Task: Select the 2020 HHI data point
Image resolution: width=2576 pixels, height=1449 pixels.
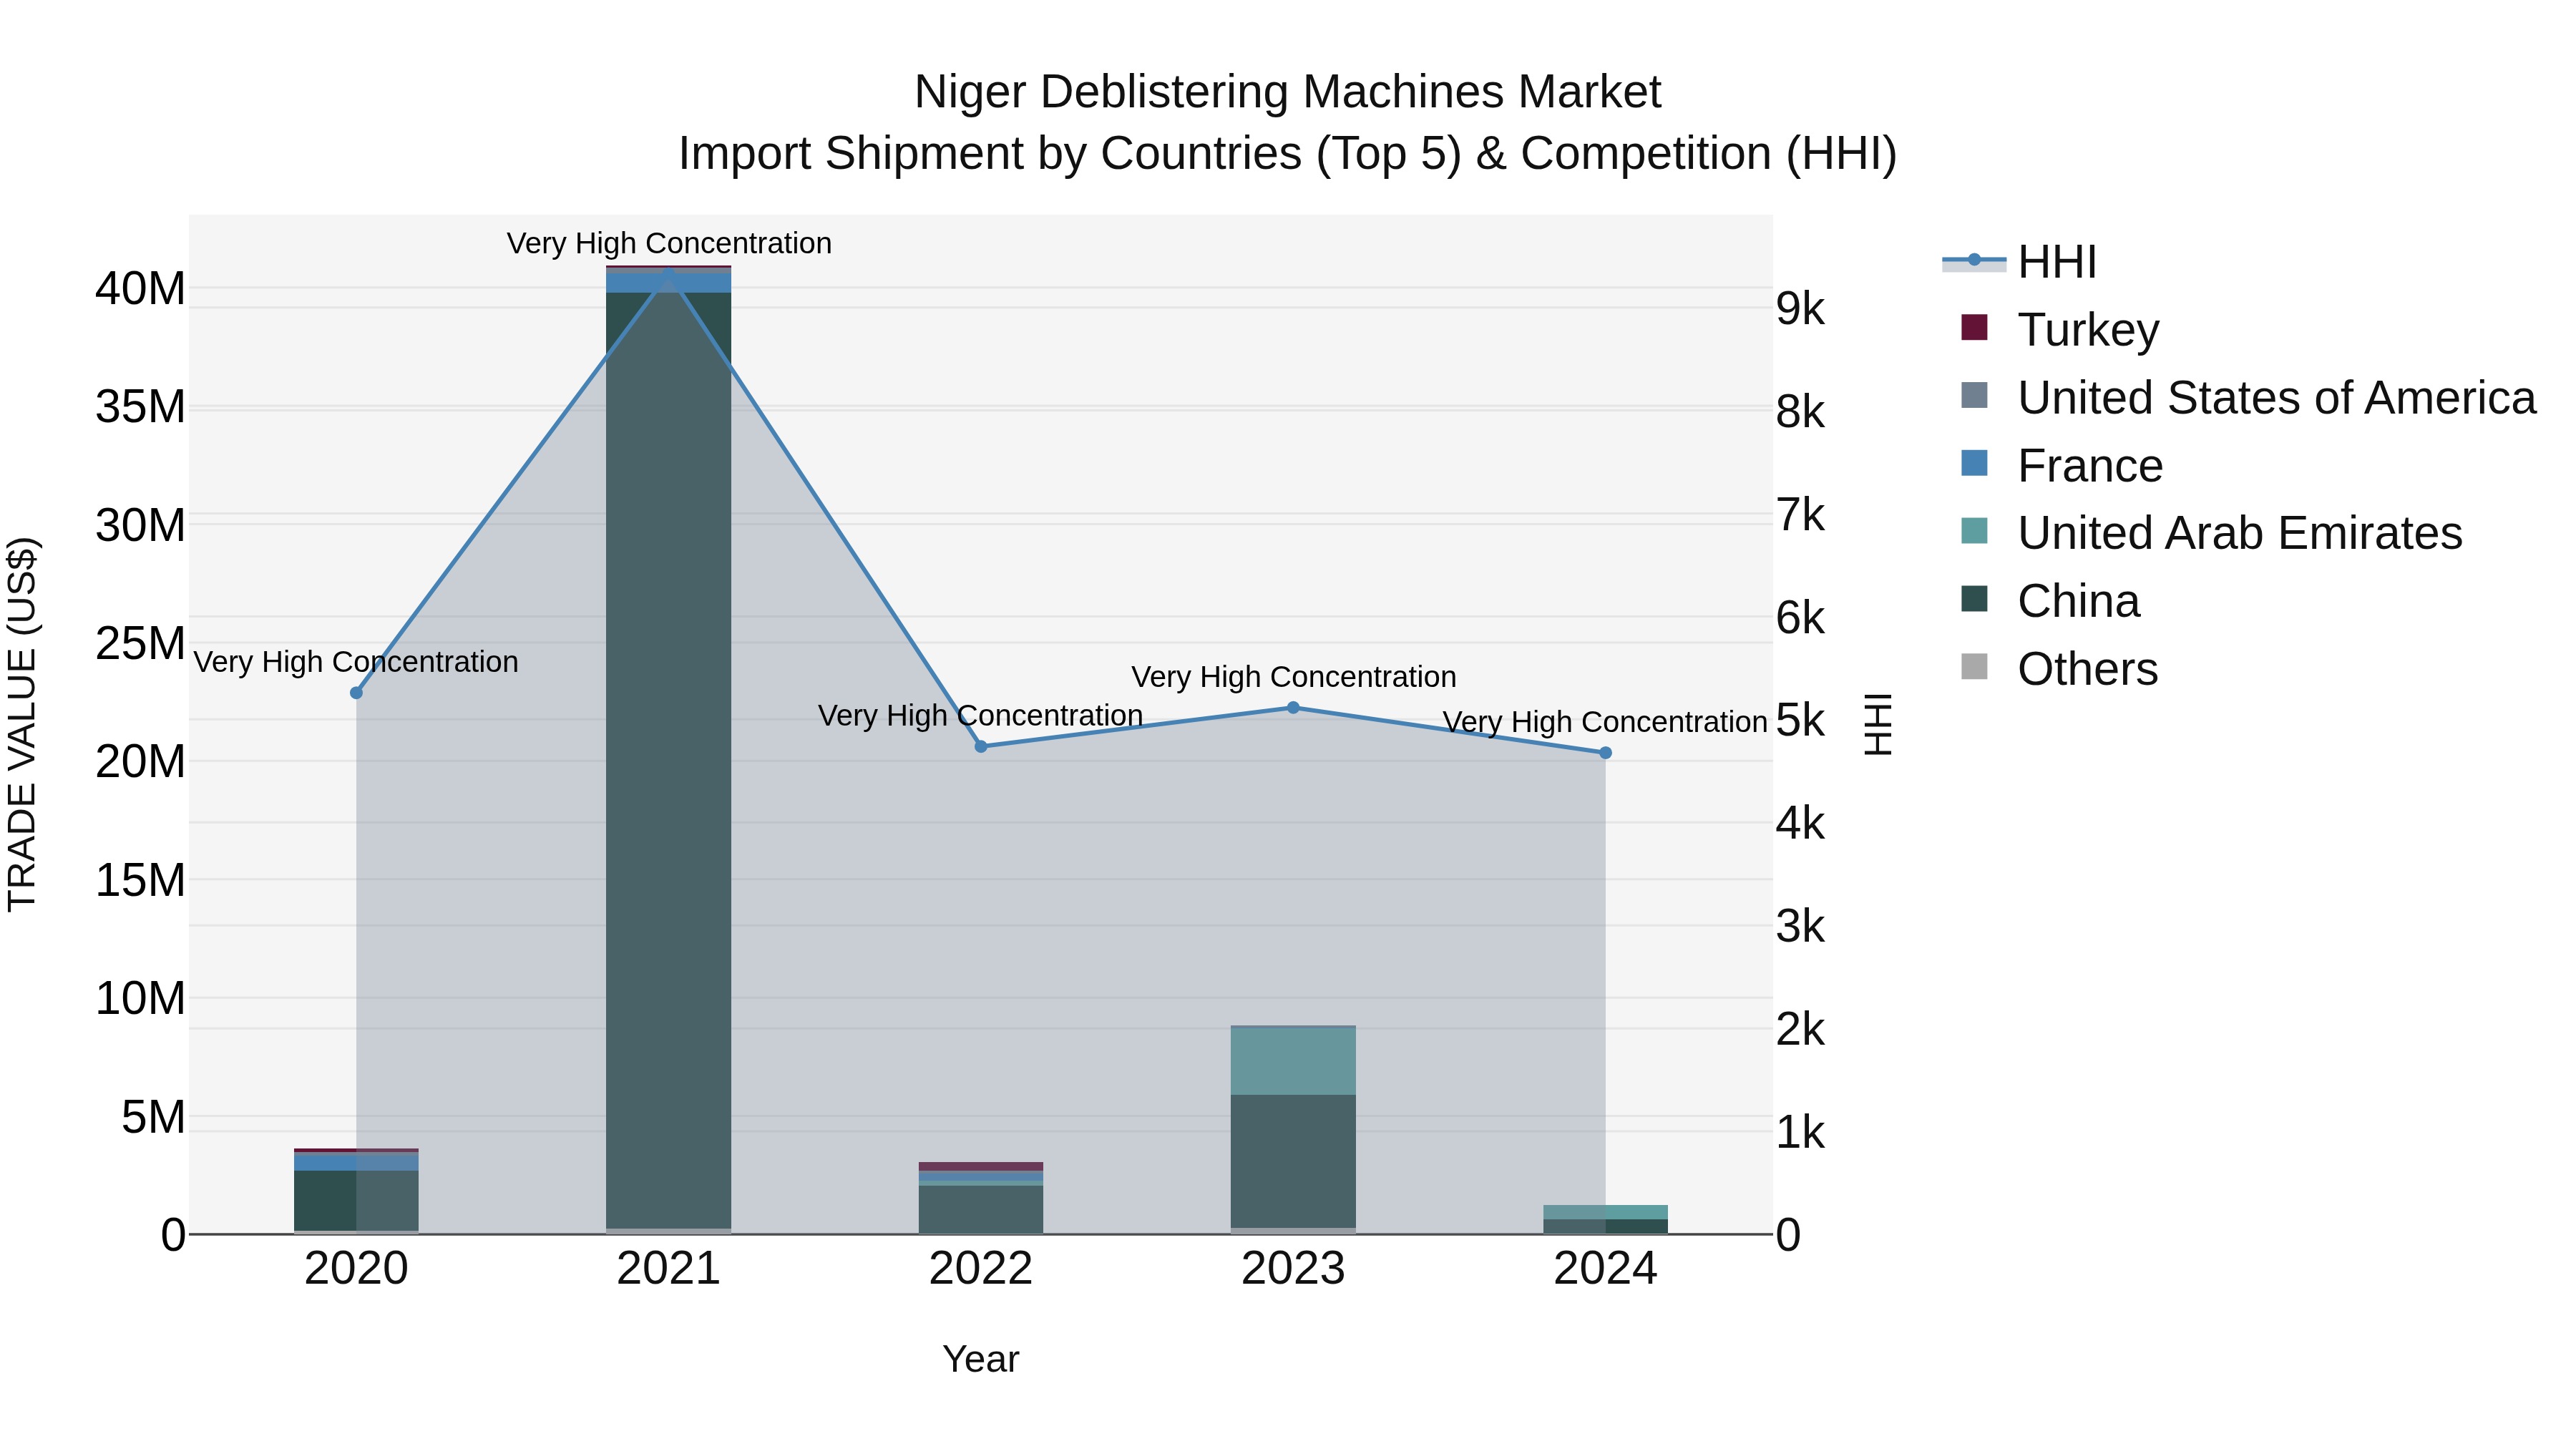Action: 356,692
